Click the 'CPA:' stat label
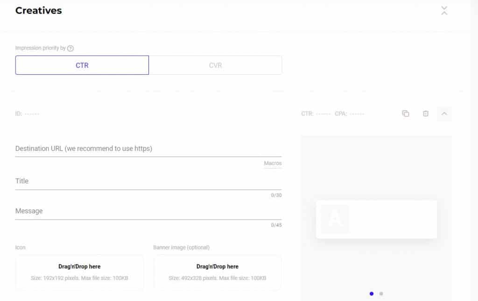 point(341,114)
